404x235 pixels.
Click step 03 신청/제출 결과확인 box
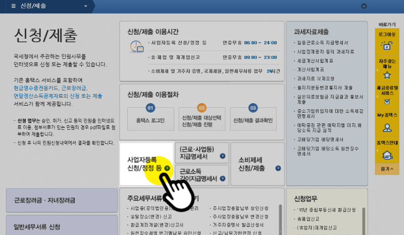point(253,119)
